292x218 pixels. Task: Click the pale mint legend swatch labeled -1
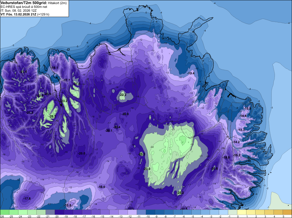[x=233, y=212]
